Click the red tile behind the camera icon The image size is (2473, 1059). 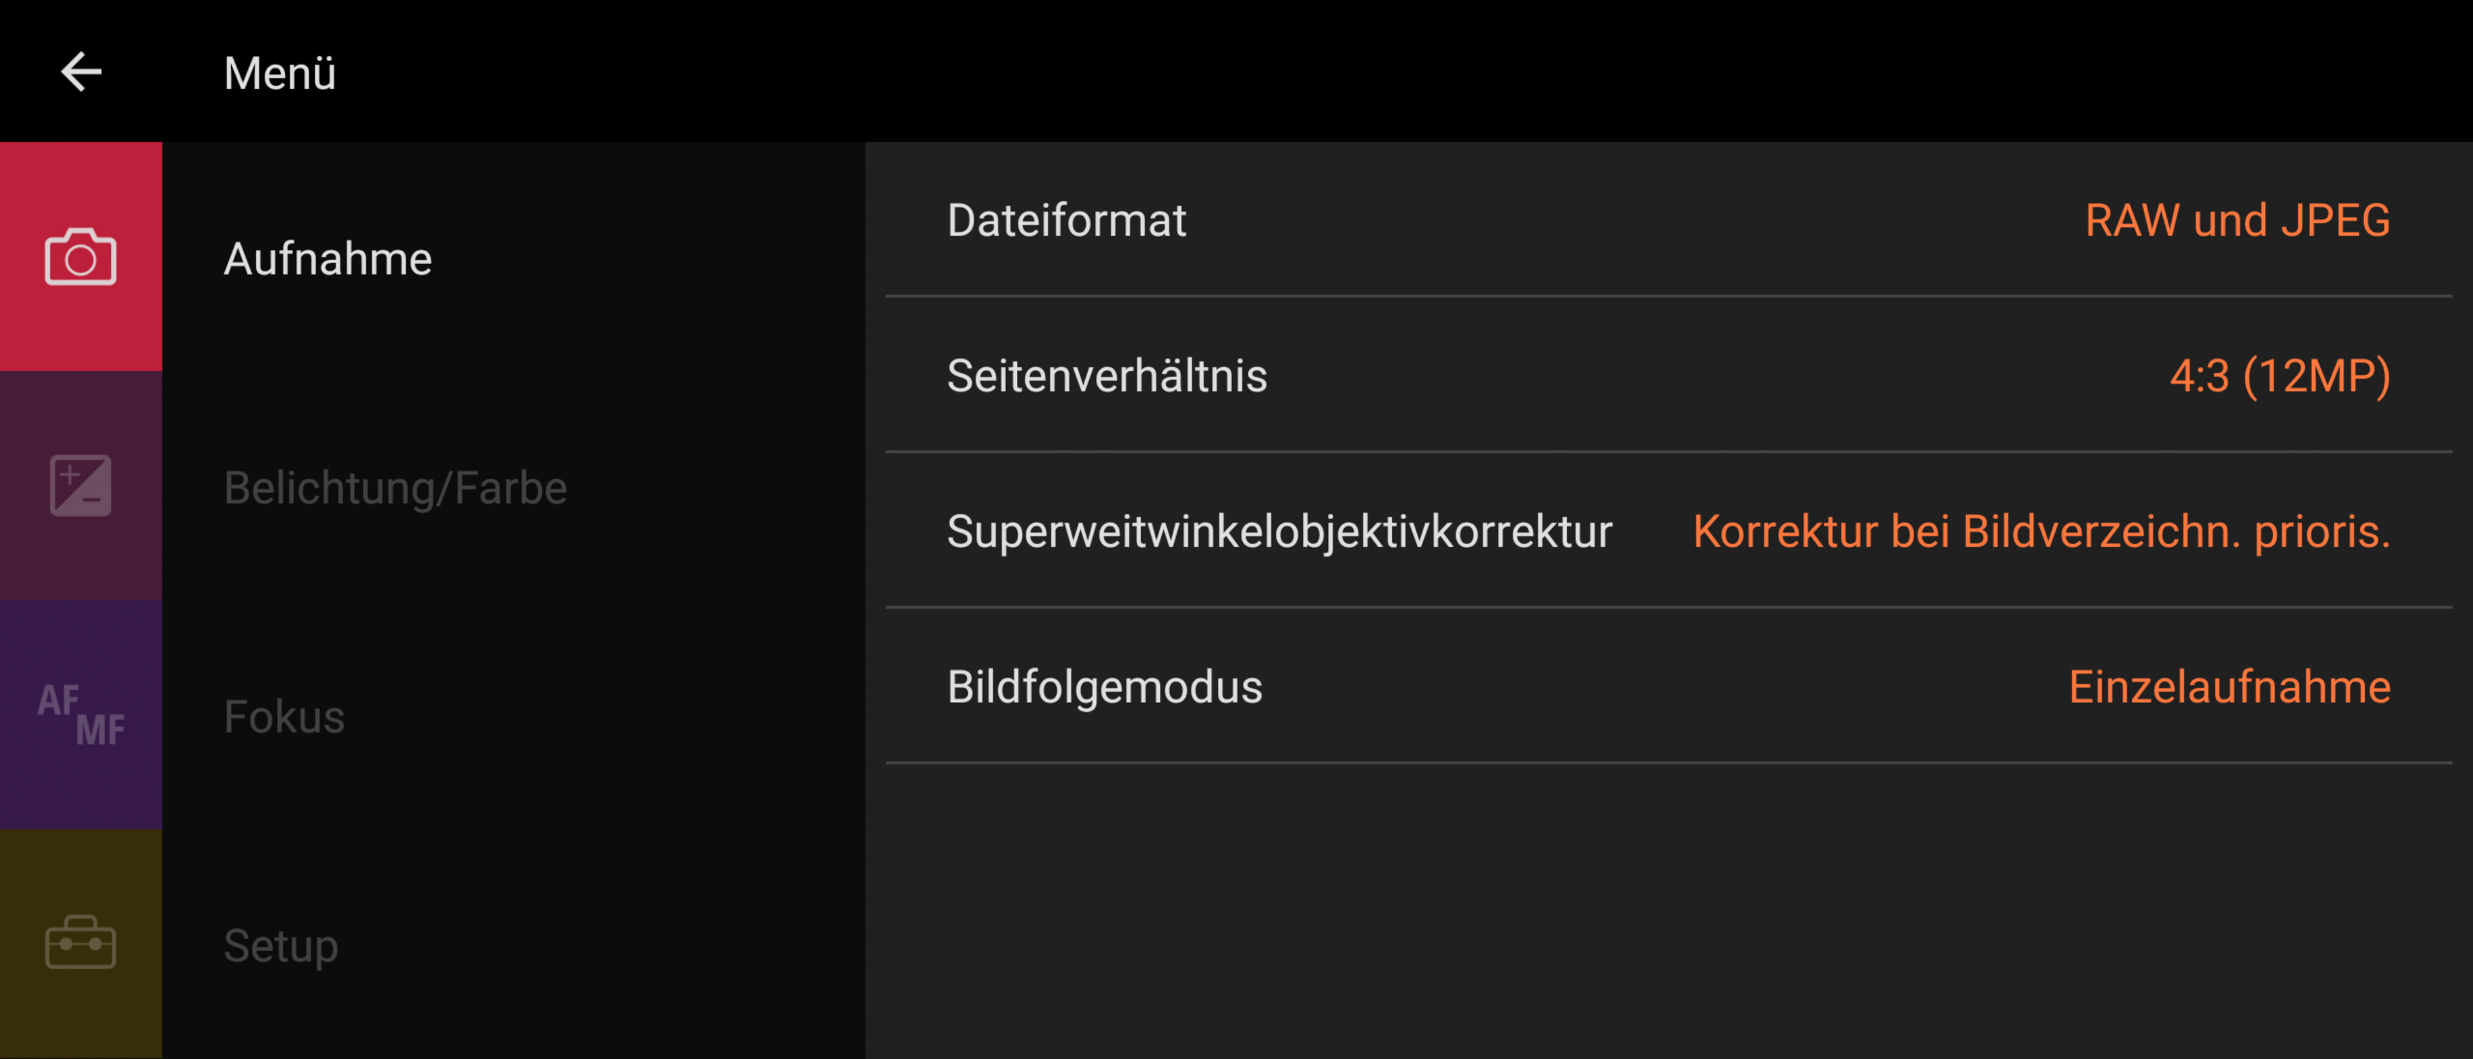(81, 257)
